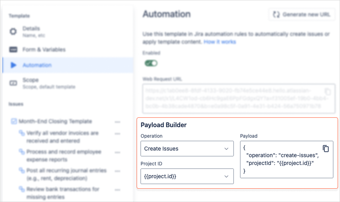
Task: Click the Month-End Closing Template task icon
Action: click(14, 121)
